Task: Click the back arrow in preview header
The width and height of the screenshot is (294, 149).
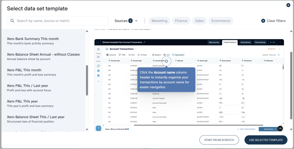Action: click(x=98, y=42)
